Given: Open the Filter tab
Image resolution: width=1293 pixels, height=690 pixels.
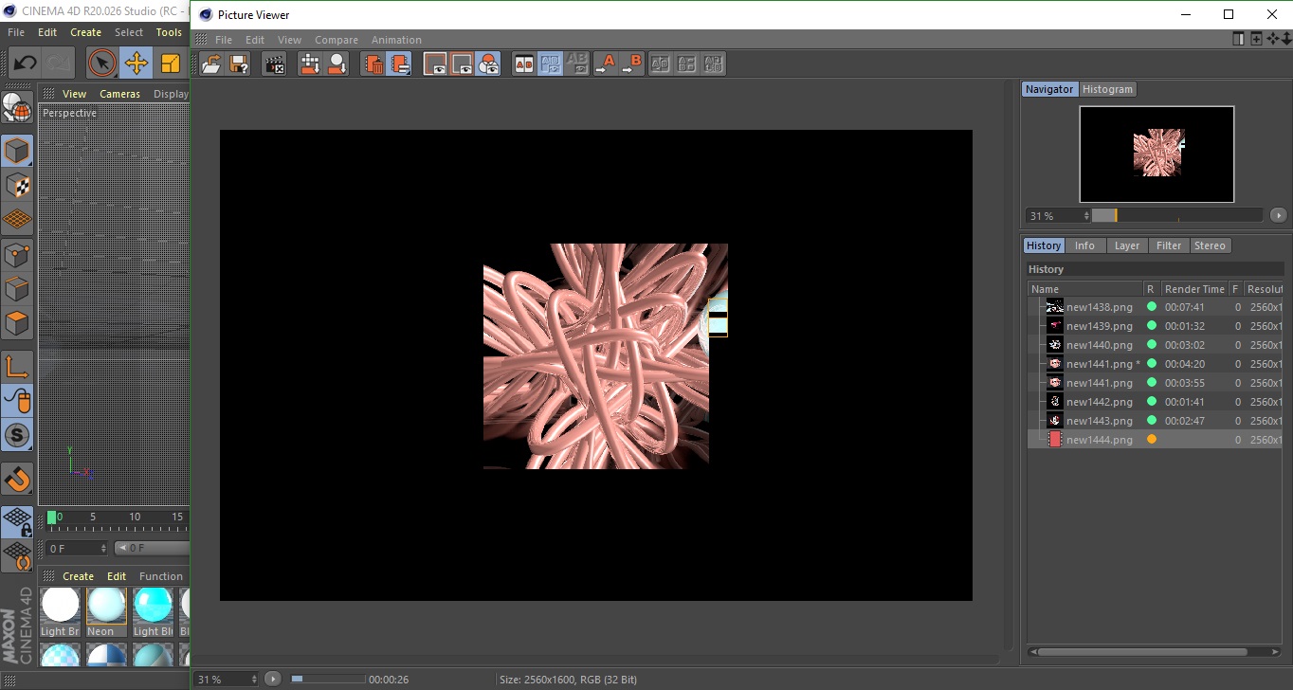Looking at the screenshot, I should pyautogui.click(x=1169, y=245).
